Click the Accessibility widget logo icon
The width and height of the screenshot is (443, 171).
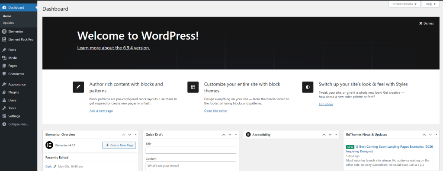[248, 135]
